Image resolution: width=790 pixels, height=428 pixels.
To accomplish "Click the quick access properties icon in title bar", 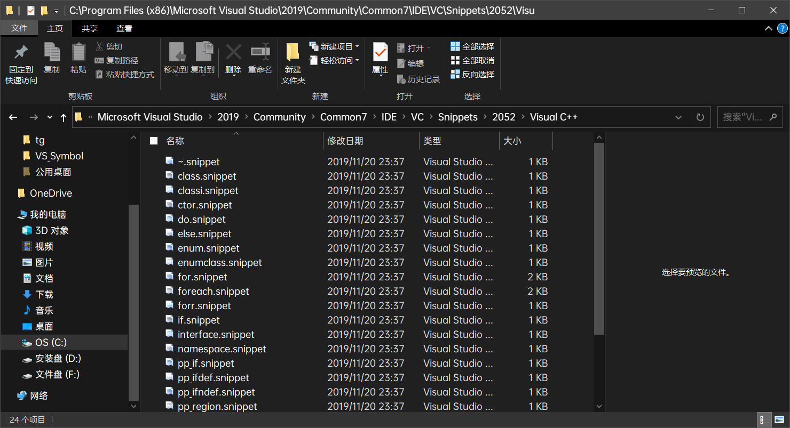I will (x=30, y=10).
